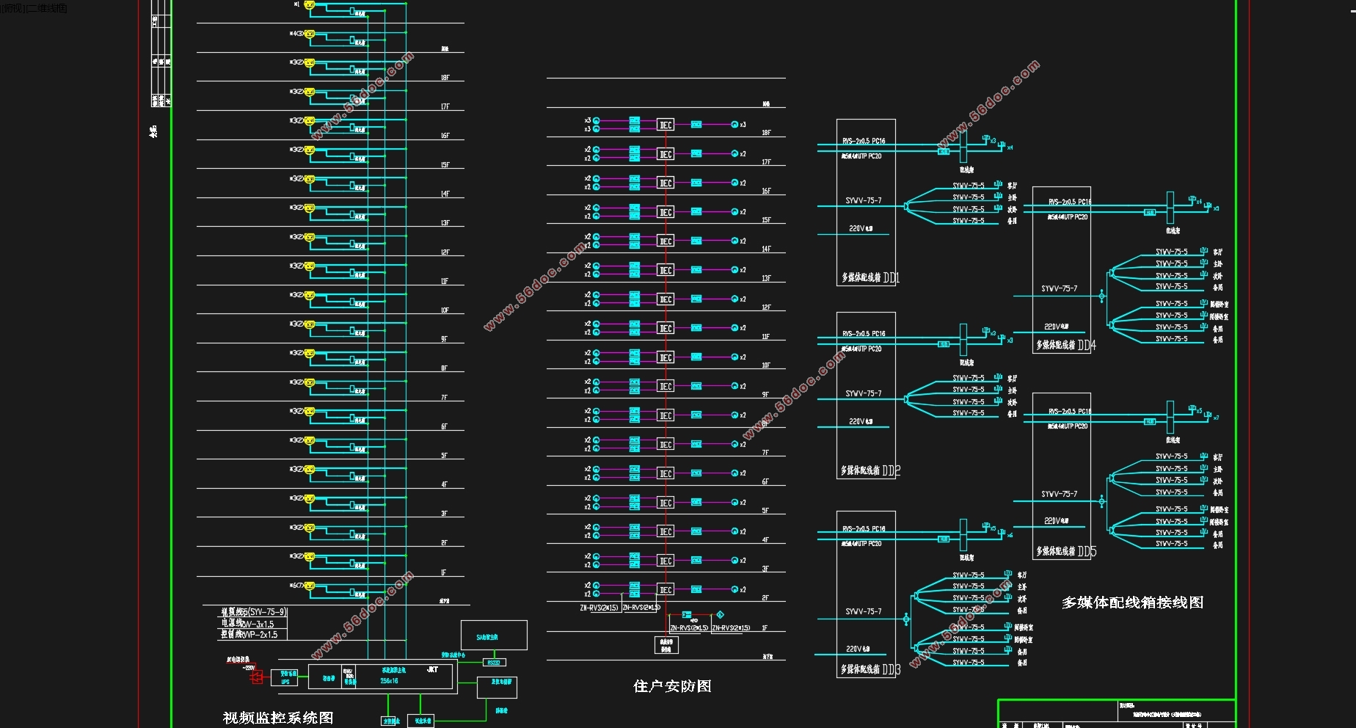Click the JKT label in the matrix host
1356x728 pixels.
[x=432, y=669]
